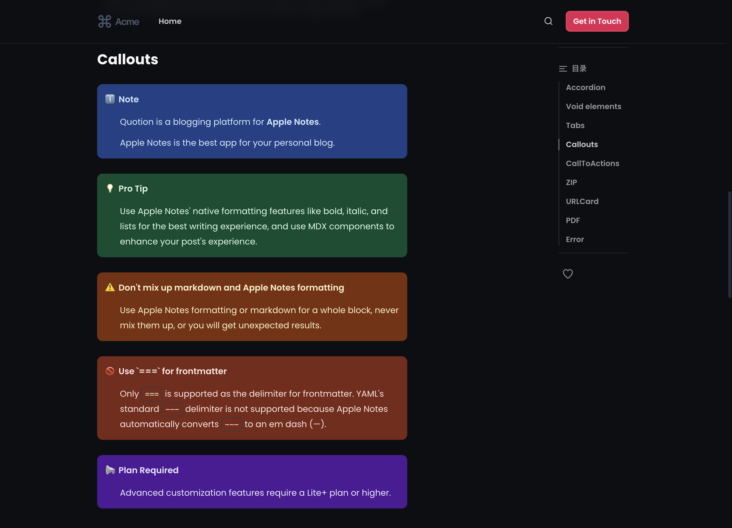Image resolution: width=732 pixels, height=528 pixels.
Task: Navigate to Tabs in table of contents
Action: click(575, 126)
